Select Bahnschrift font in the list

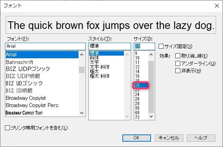pyautogui.click(x=42, y=62)
